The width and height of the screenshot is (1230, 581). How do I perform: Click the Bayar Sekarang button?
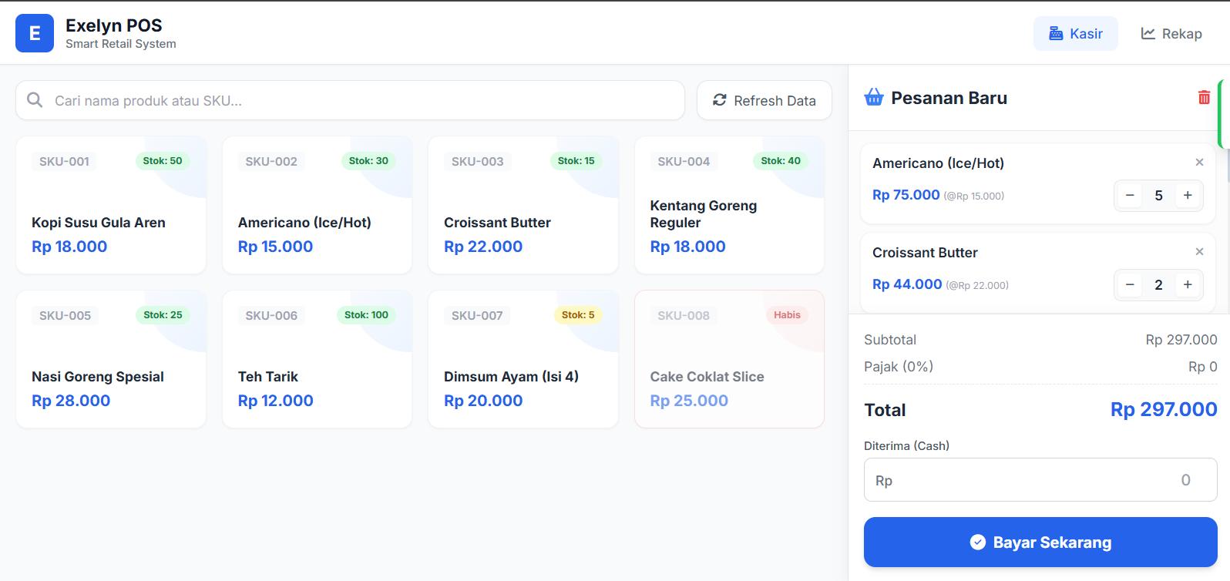click(1040, 542)
